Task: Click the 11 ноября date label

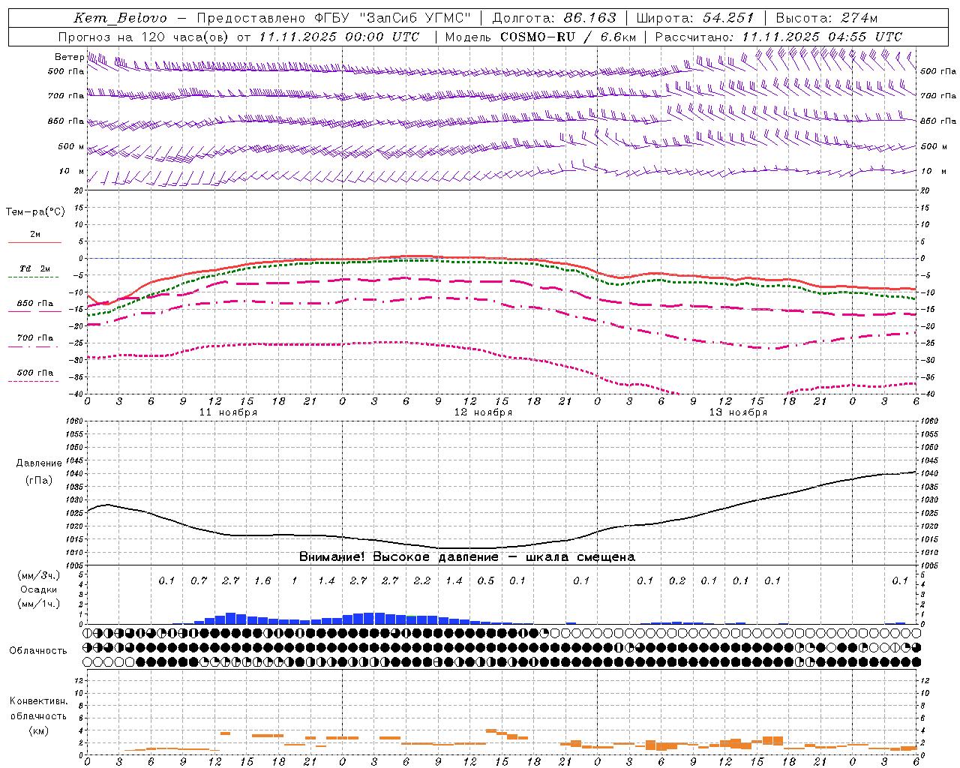Action: click(228, 412)
